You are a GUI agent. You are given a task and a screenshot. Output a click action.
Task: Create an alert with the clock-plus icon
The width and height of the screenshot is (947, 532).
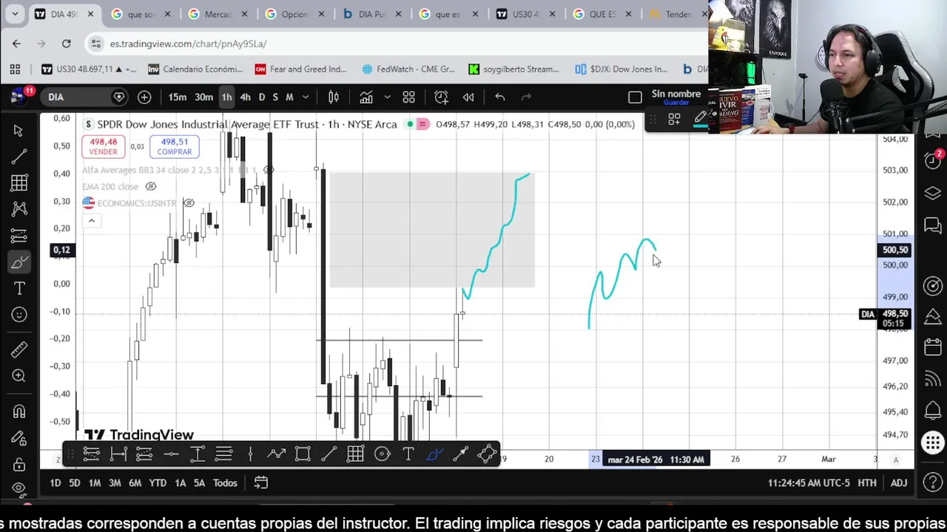[x=441, y=97]
